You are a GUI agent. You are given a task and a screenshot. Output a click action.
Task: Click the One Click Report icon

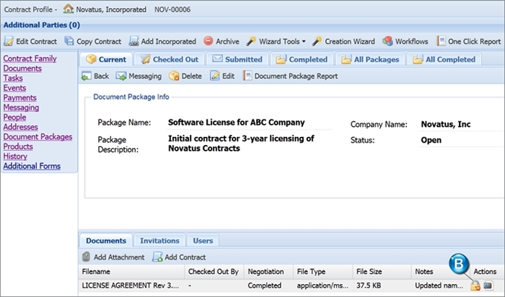[x=441, y=41]
